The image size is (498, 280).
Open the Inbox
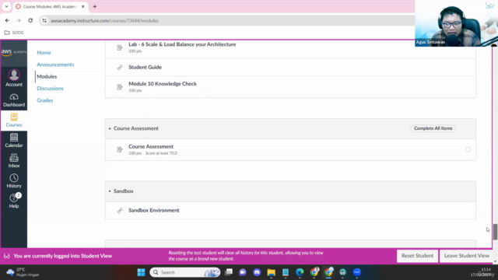(x=14, y=161)
